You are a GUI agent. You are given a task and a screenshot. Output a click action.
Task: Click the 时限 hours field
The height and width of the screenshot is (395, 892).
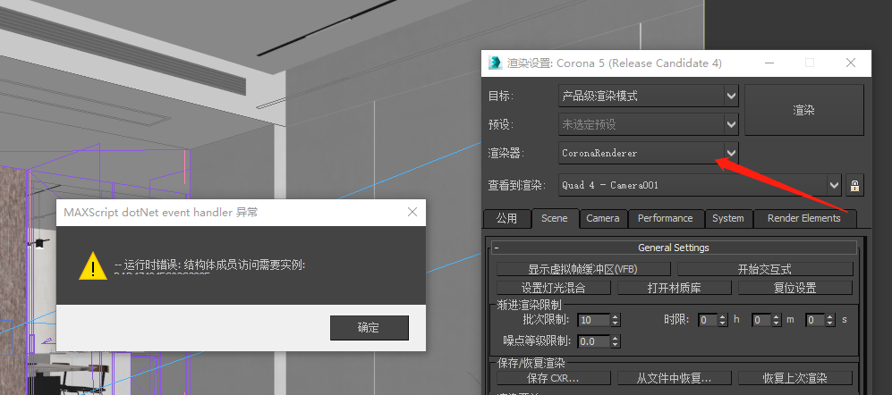709,320
